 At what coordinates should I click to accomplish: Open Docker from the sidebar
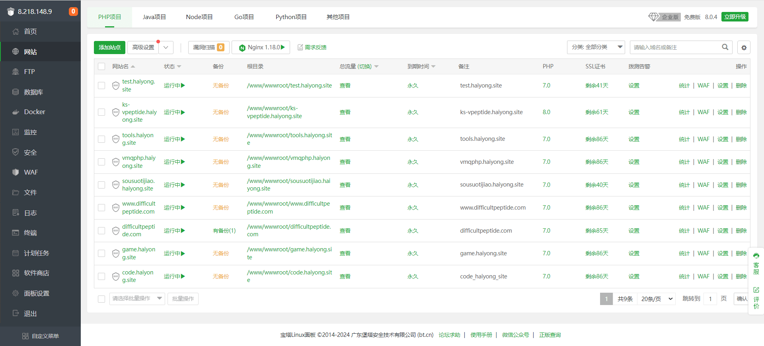pyautogui.click(x=34, y=112)
